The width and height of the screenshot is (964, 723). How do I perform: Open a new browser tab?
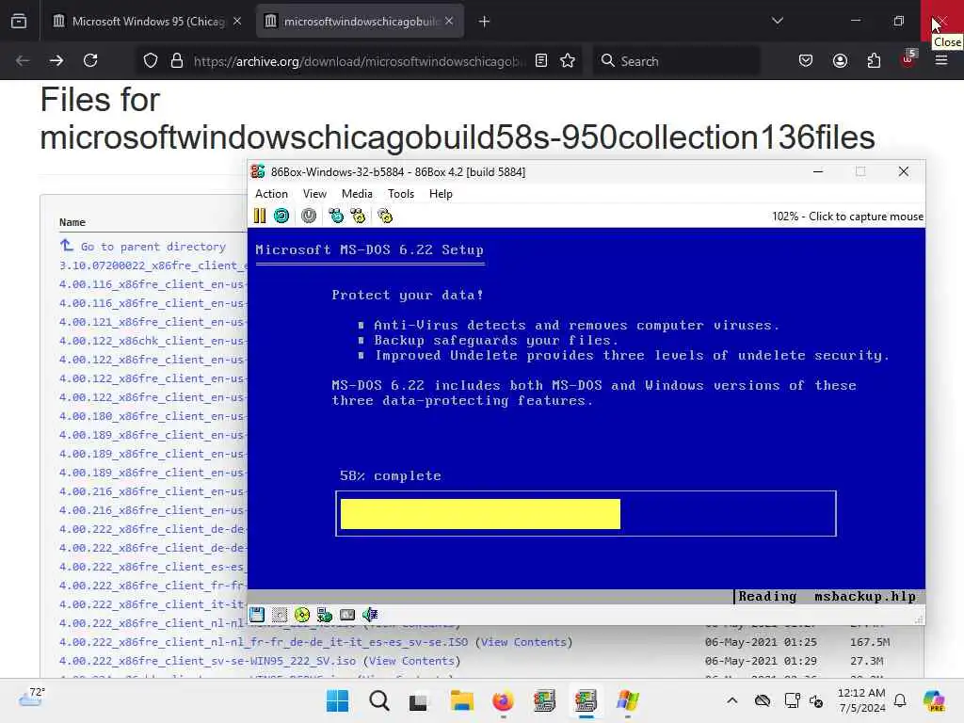pos(485,22)
